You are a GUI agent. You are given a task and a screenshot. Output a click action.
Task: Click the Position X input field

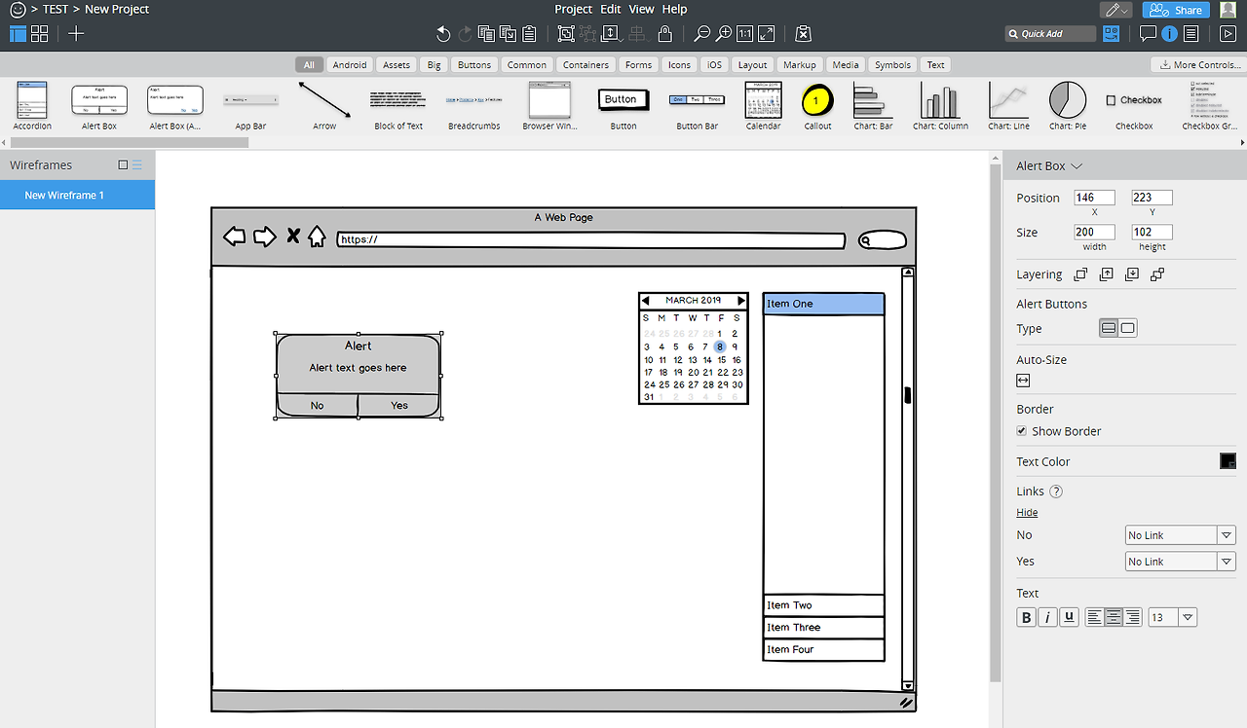tap(1094, 198)
